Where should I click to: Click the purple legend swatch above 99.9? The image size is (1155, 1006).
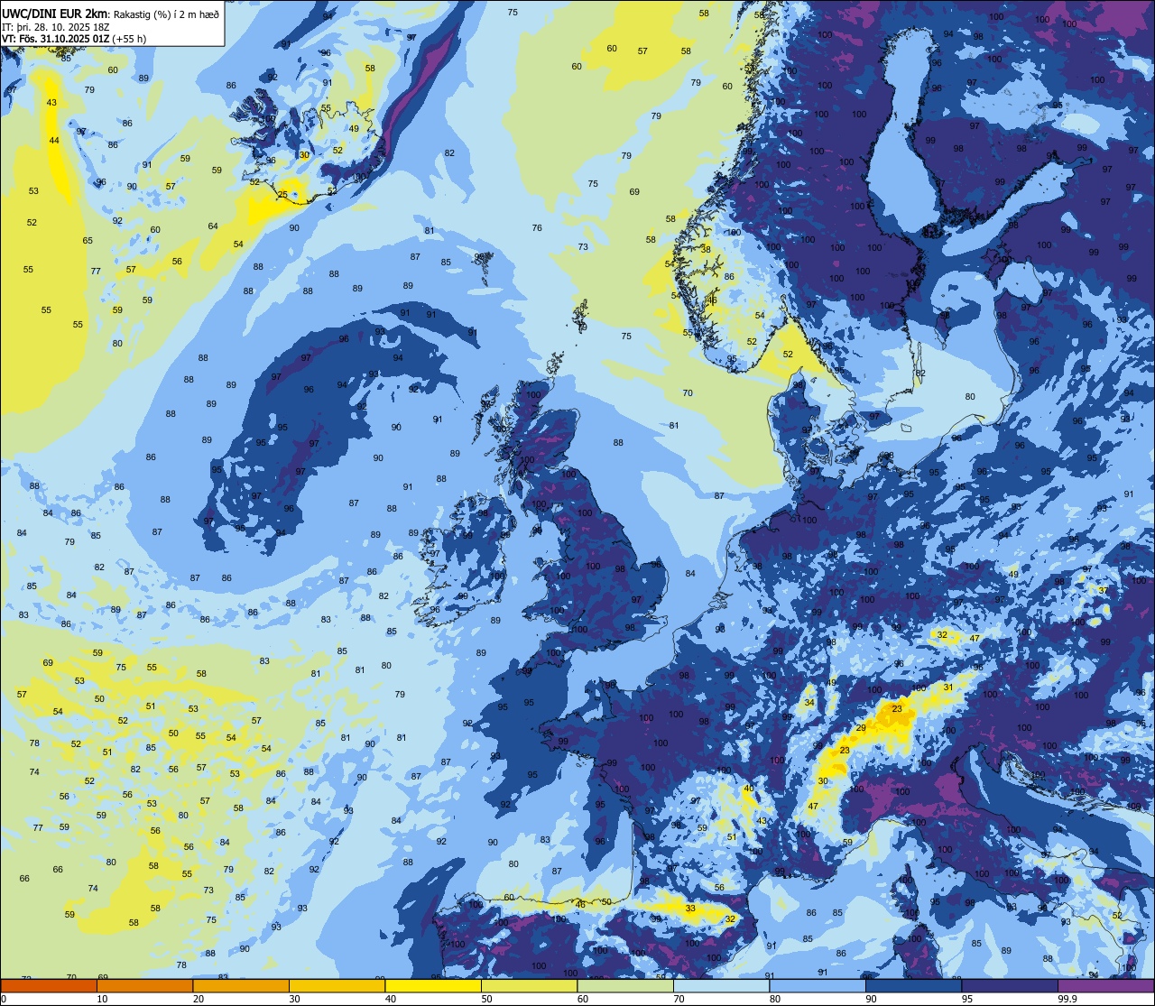click(1105, 985)
